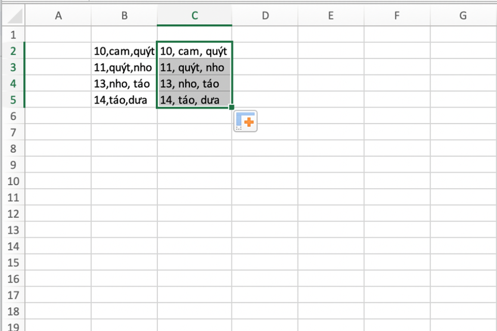Click empty cell F3
Screen dimensions: 497x331
tap(397, 67)
